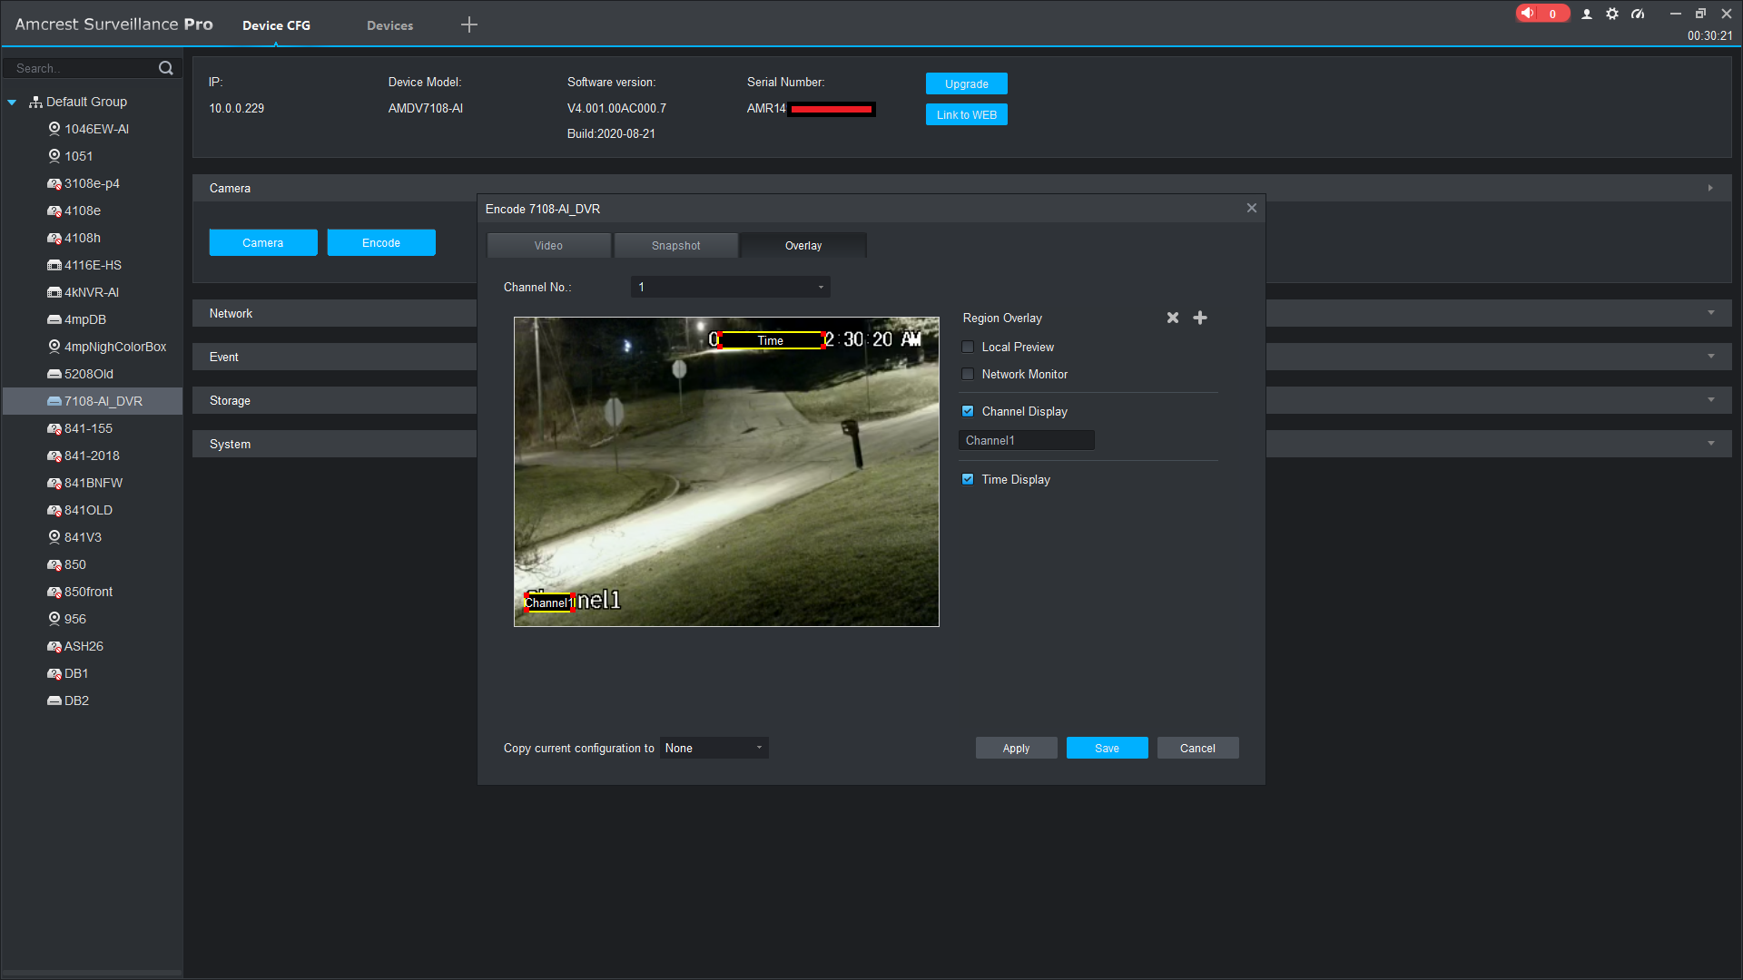Viewport: 1743px width, 980px height.
Task: Collapse the Default Group tree
Action: [x=12, y=102]
